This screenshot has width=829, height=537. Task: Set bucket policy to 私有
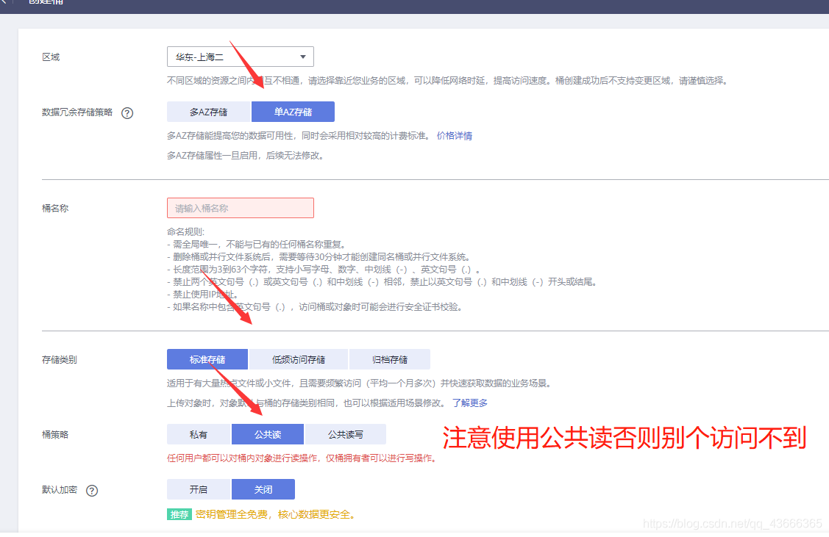coord(198,434)
